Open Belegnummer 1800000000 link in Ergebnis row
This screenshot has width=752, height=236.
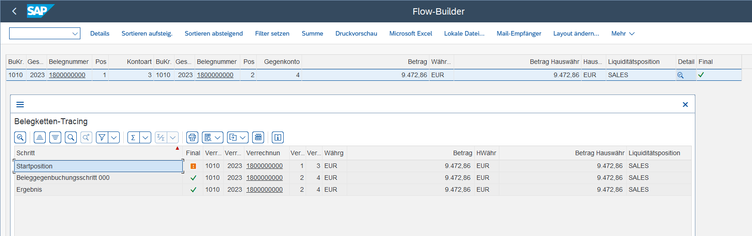click(264, 189)
